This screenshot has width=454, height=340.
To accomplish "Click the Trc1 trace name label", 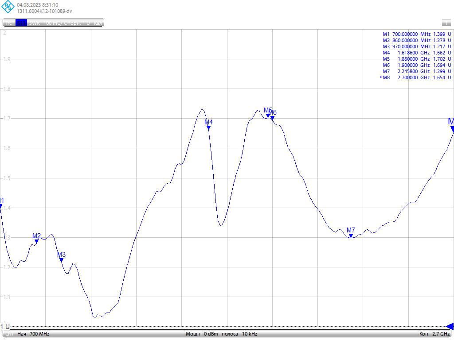I will tap(9, 23).
